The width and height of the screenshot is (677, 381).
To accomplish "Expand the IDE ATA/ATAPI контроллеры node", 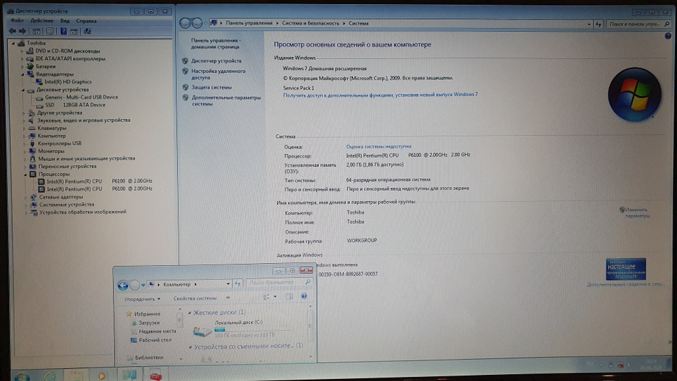I will (x=22, y=59).
